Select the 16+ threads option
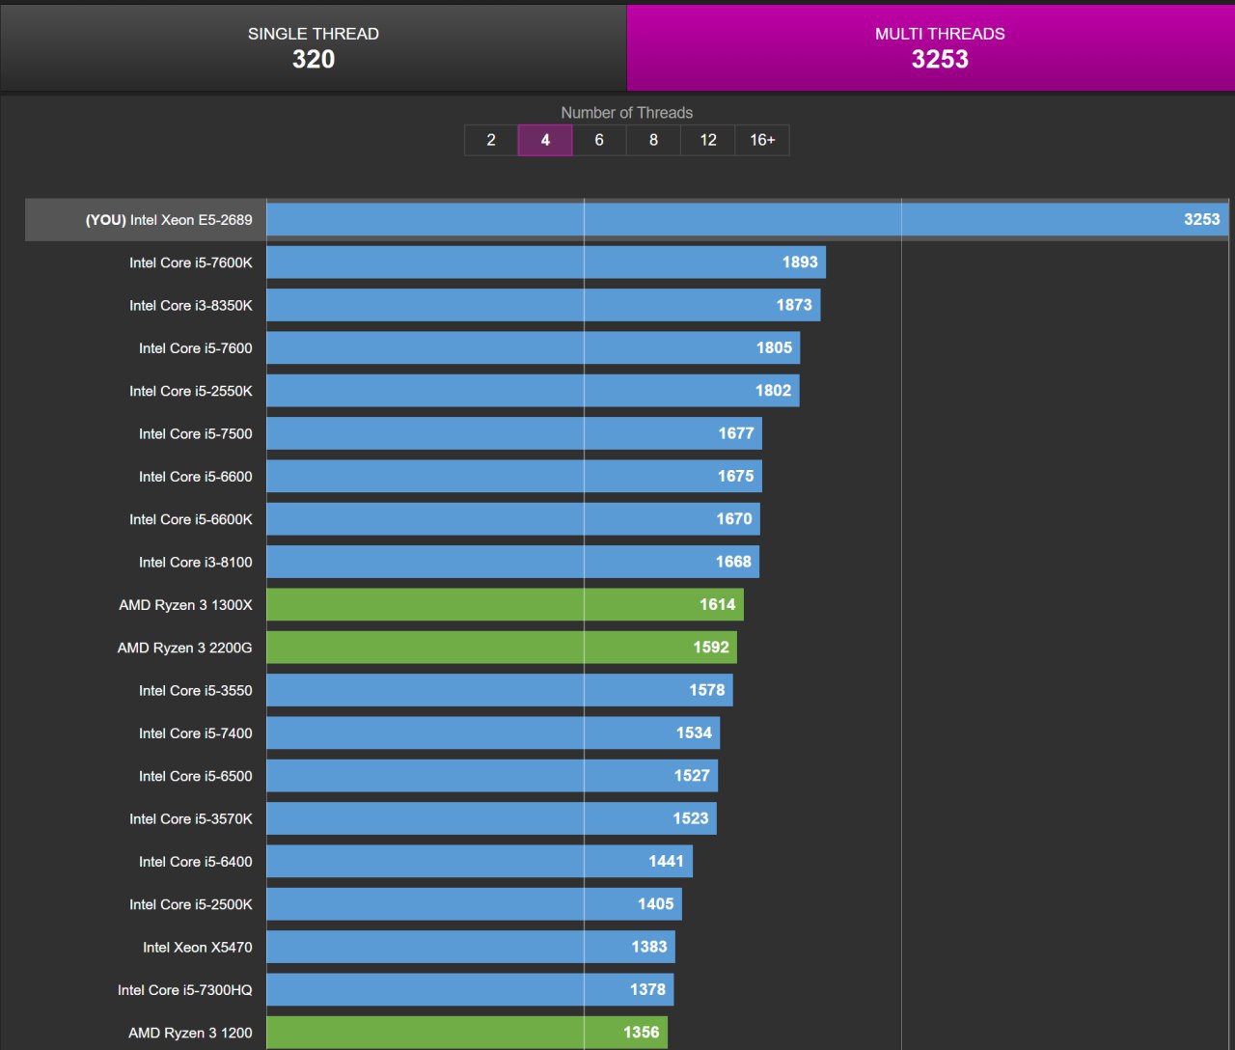Screen dimensions: 1235x1050 762,140
